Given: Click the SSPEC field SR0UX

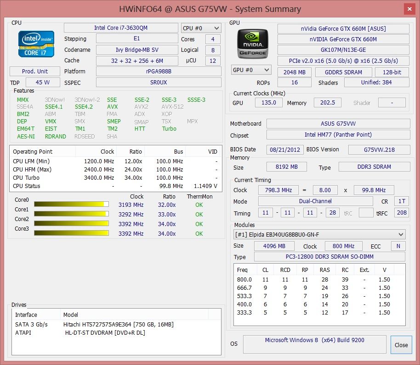Looking at the screenshot, I should pyautogui.click(x=159, y=82).
